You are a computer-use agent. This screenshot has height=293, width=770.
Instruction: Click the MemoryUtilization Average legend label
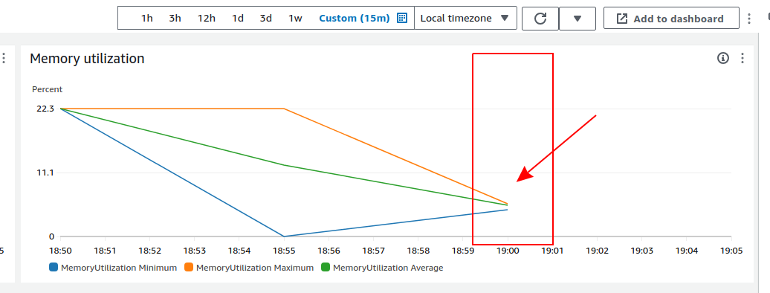[x=388, y=268]
